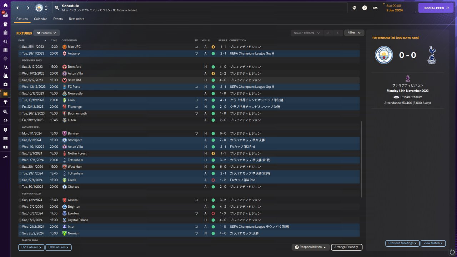Click the Arsenal club badge

(65, 200)
